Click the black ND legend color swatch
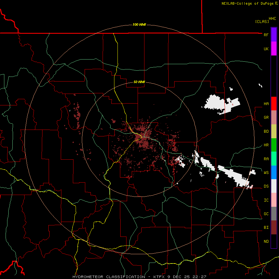279x279 pixels. click(274, 241)
